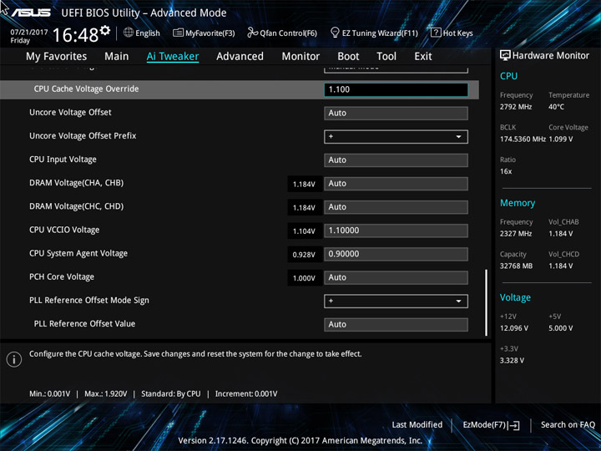Click the 3.328 V reading
Screen dimensions: 601x451
[x=512, y=361]
